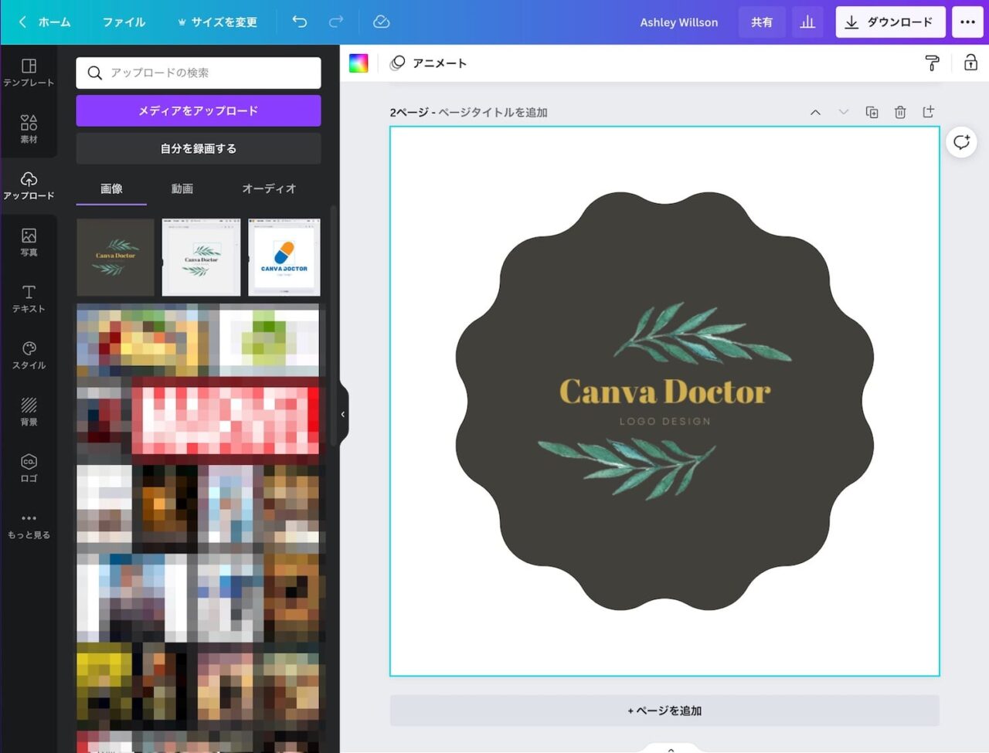Click the add comment bubble icon
The width and height of the screenshot is (989, 753).
[x=961, y=142]
